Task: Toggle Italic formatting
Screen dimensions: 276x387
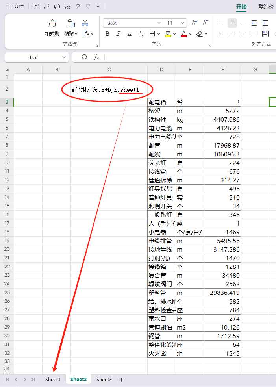Action: click(x=118, y=34)
